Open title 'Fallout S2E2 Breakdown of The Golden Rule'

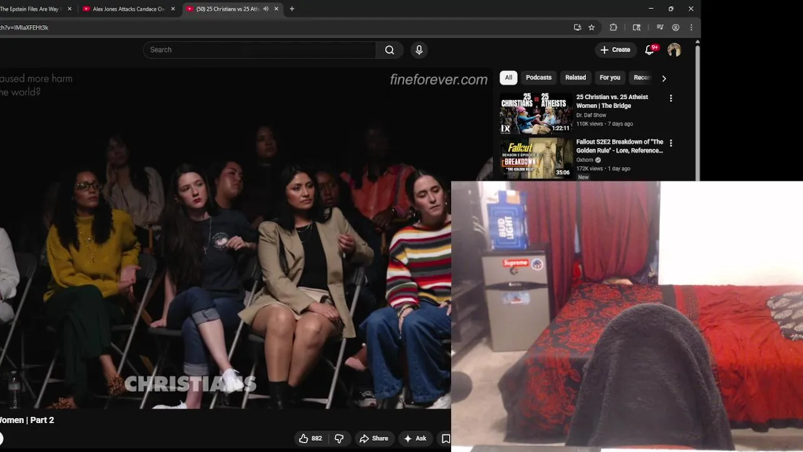(620, 146)
